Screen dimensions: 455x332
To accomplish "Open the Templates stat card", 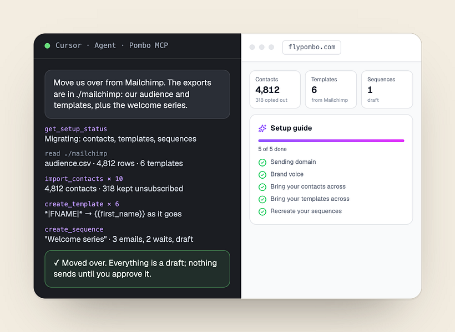I will point(331,90).
